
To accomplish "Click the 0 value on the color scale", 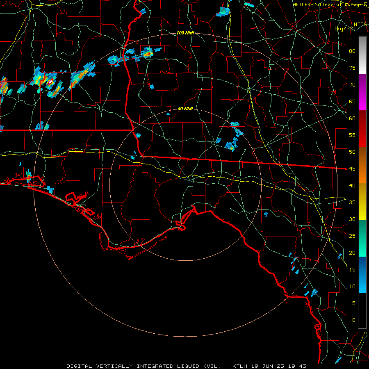I will [x=353, y=320].
